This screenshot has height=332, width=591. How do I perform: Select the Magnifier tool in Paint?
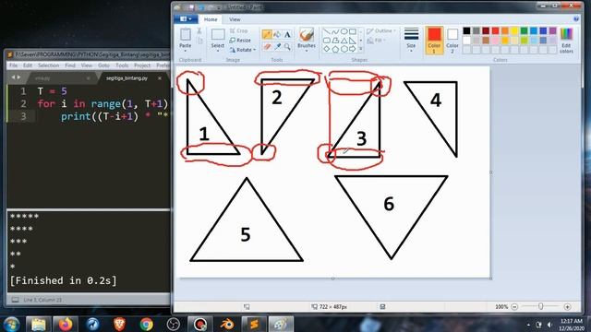(x=287, y=46)
